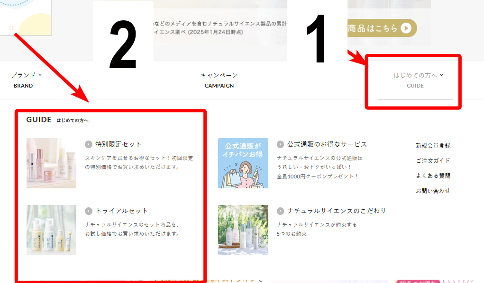Click the outdoor product photo for こだわり
Viewport: 484px width, 283px height.
pyautogui.click(x=243, y=230)
